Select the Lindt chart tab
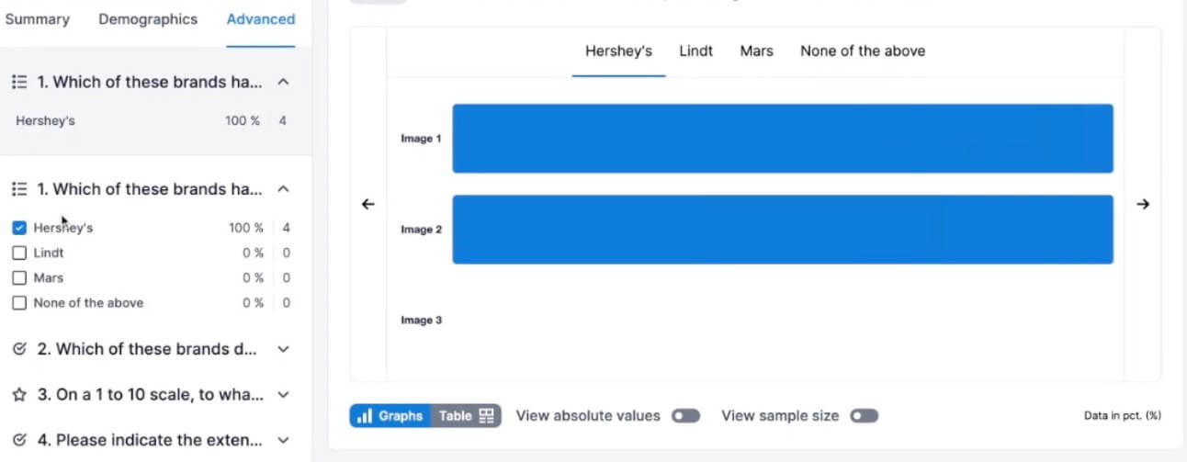 coord(695,51)
